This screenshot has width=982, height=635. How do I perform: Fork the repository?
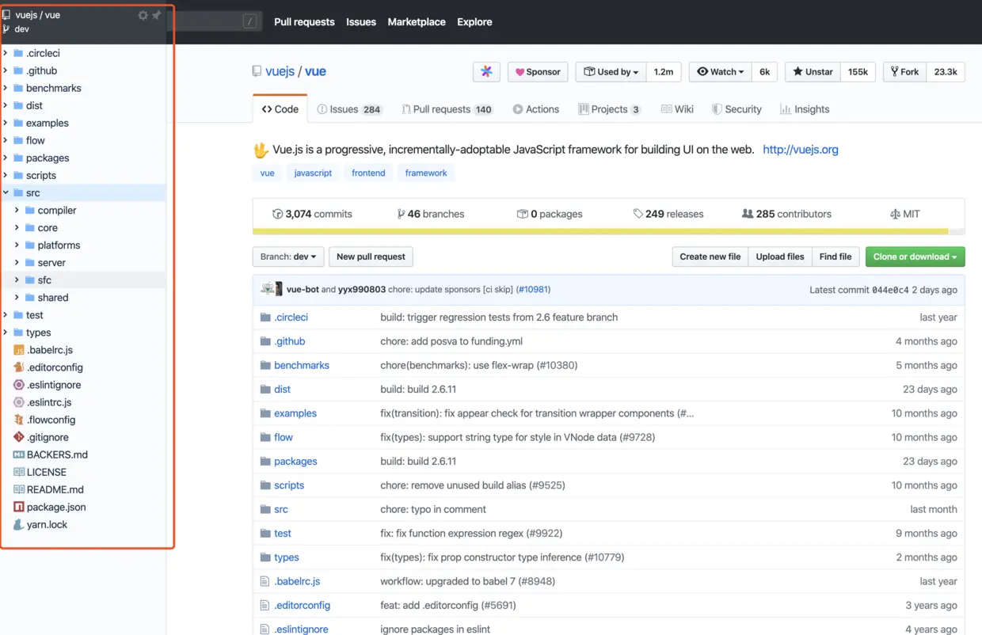(x=904, y=71)
